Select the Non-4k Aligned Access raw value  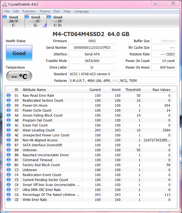[x=157, y=140]
